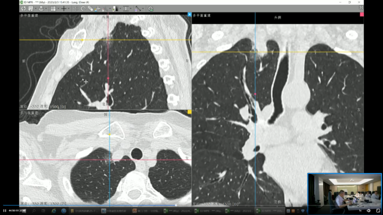This screenshot has width=383, height=215.
Task: Click the video progress bar
Action: (89, 205)
